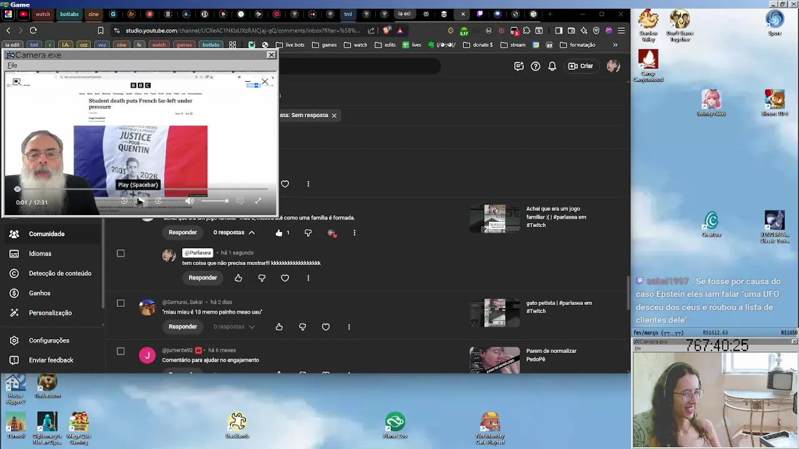Open YouTube Studio notifications bell

click(x=552, y=66)
